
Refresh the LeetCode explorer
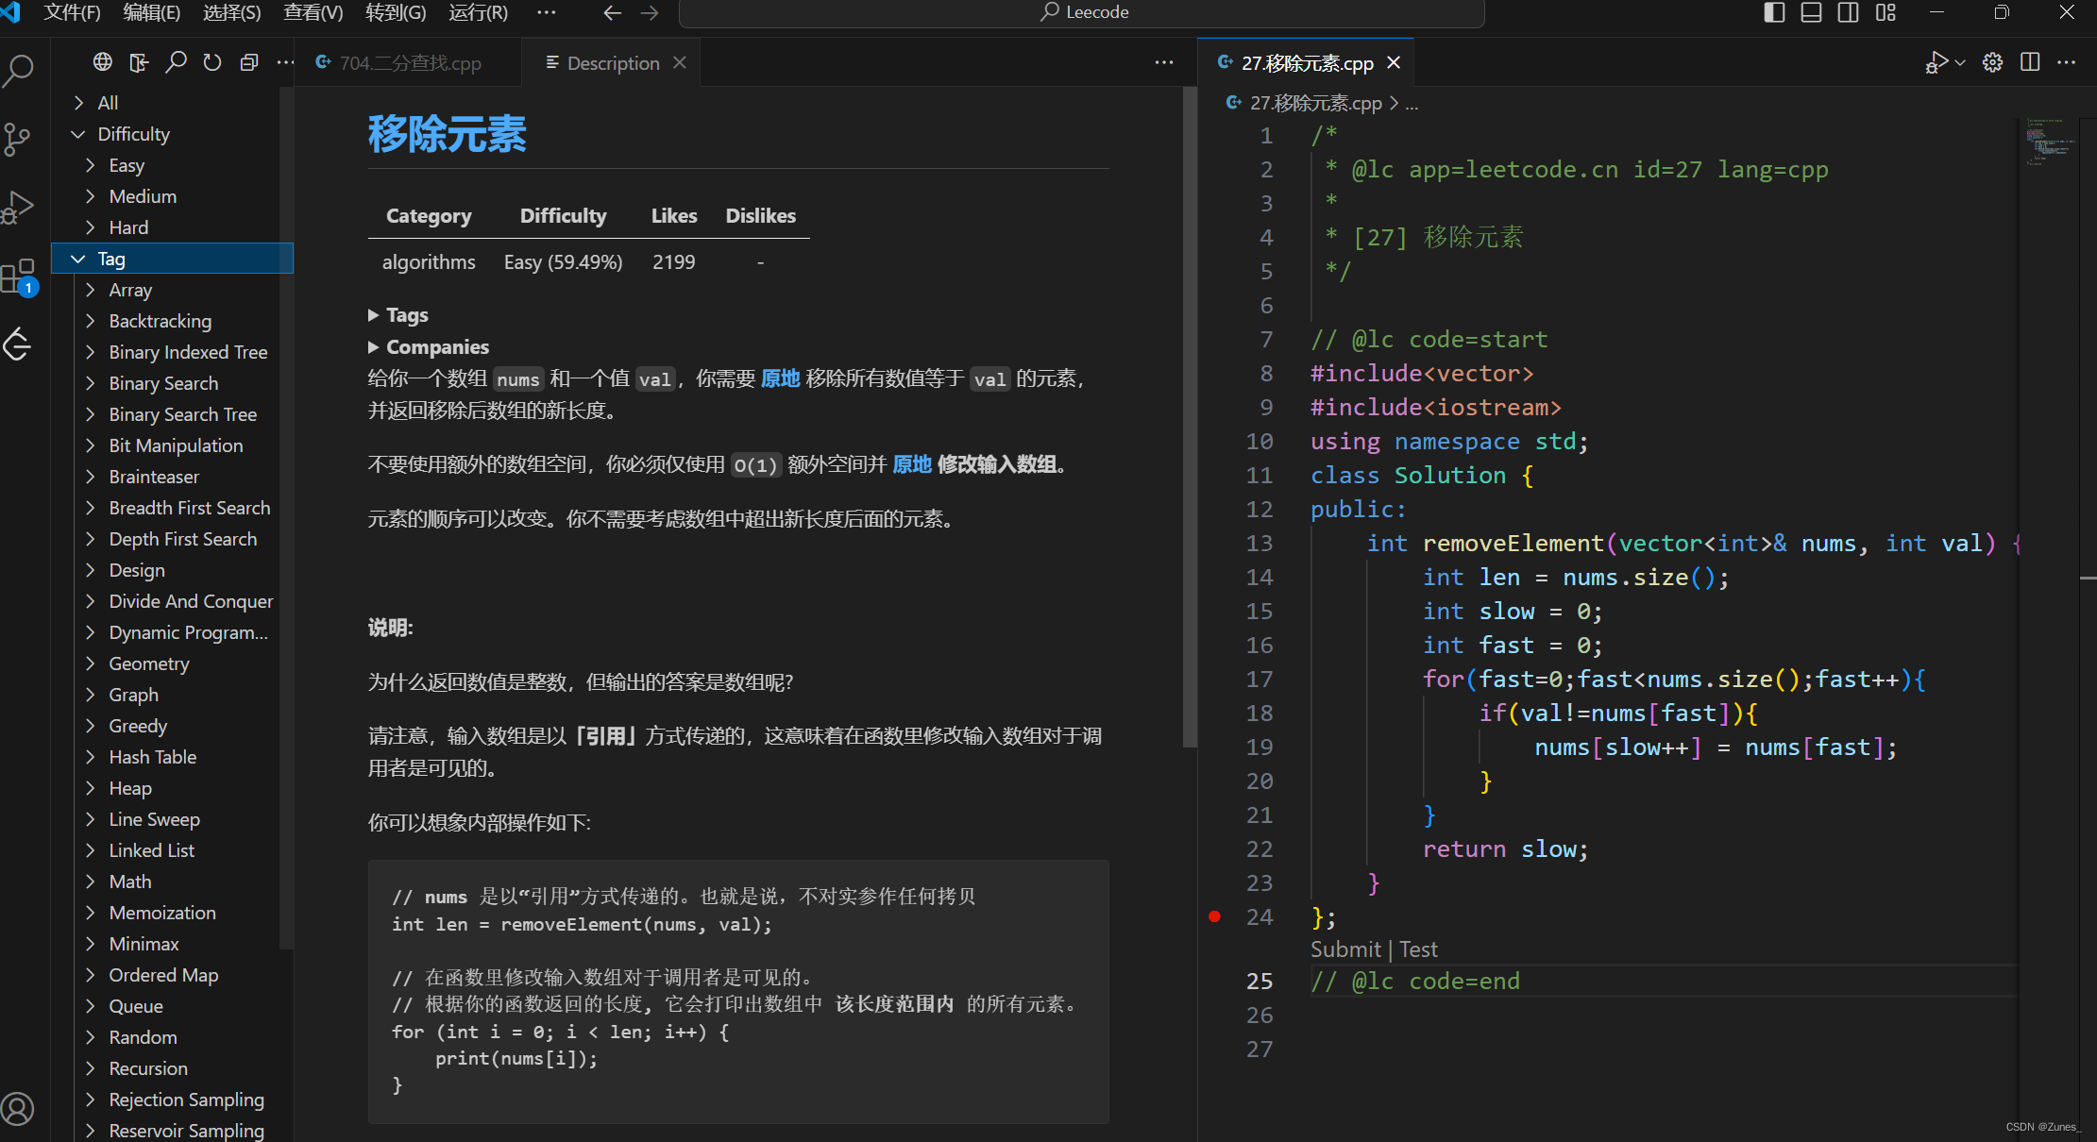pos(212,62)
